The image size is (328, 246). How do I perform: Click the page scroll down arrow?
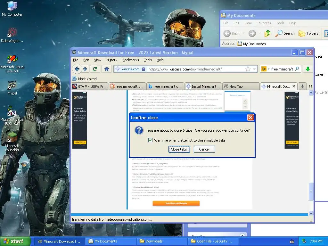pyautogui.click(x=311, y=213)
